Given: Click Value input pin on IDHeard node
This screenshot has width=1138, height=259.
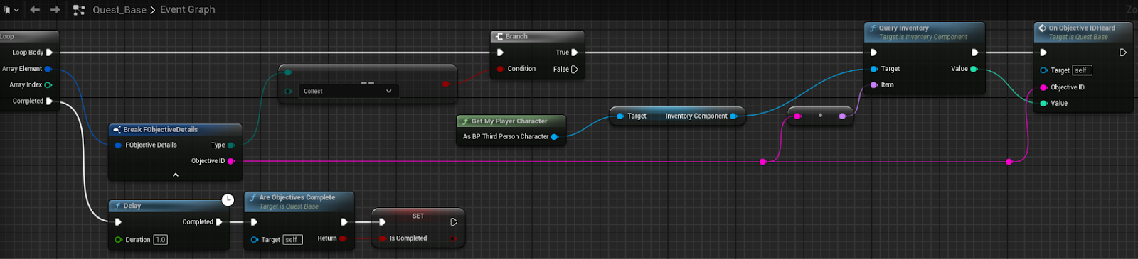Looking at the screenshot, I should pos(1044,103).
